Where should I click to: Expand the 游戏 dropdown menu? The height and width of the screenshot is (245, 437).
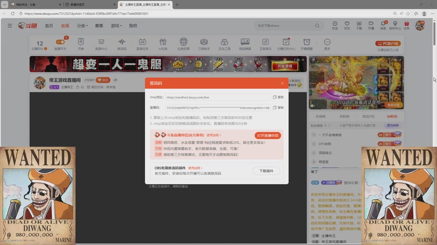click(x=116, y=26)
